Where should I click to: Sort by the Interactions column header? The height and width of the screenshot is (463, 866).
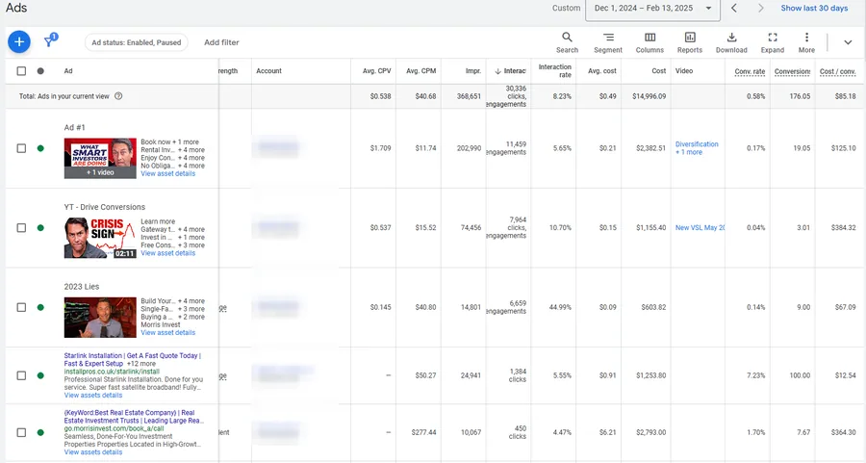(x=510, y=70)
